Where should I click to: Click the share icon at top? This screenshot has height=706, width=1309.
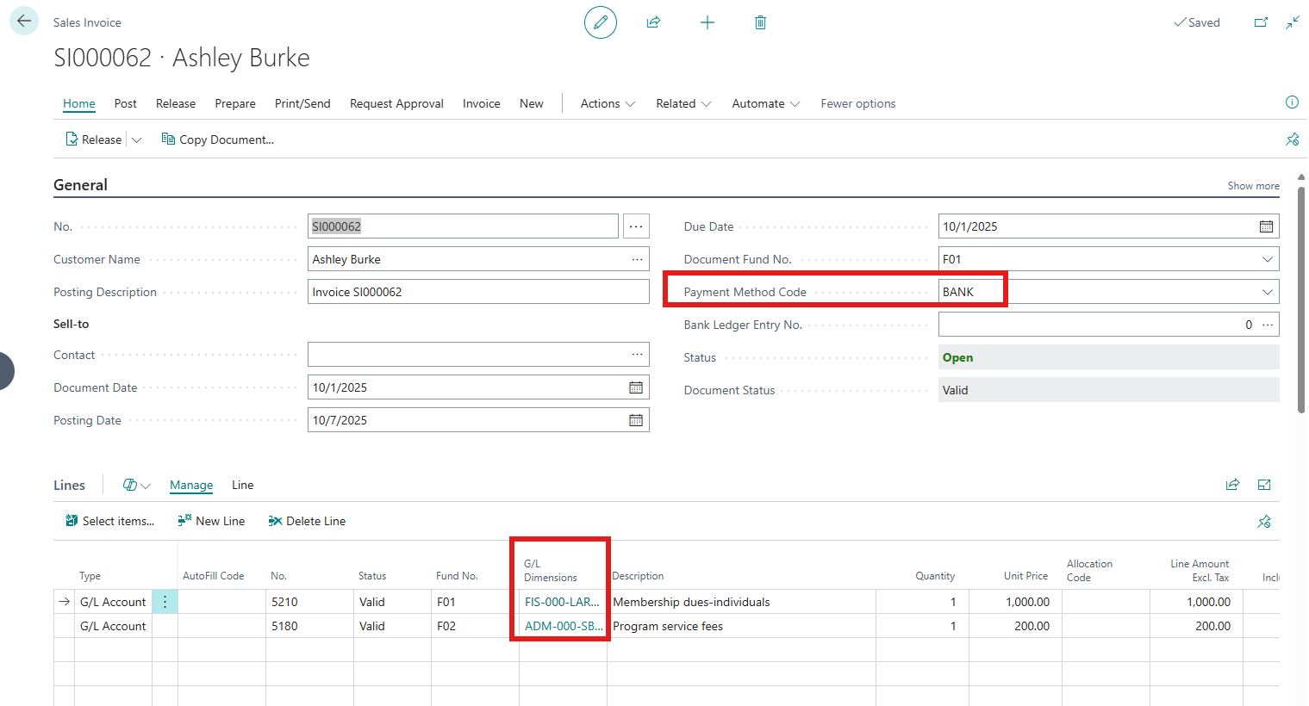pyautogui.click(x=653, y=22)
